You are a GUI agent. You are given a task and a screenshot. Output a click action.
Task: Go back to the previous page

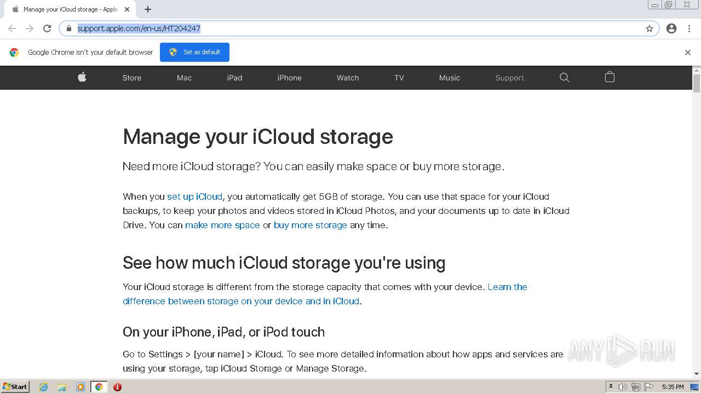click(12, 28)
